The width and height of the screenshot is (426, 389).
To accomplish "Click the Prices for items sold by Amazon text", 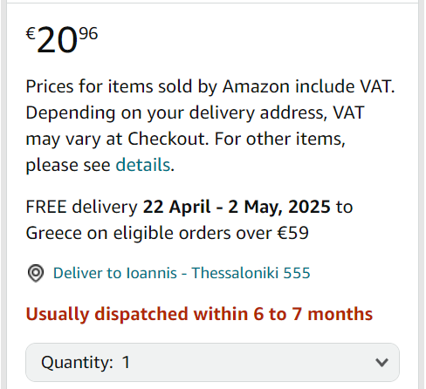I will click(x=157, y=86).
